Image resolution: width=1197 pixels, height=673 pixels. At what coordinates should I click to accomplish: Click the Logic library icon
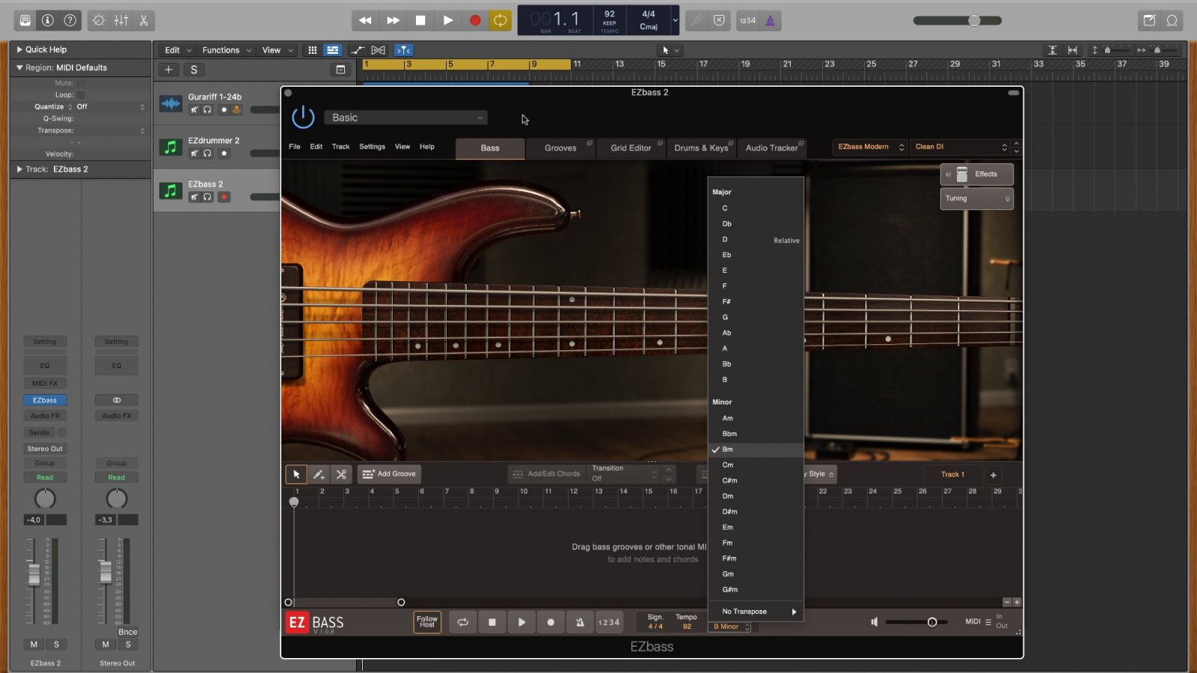(25, 20)
